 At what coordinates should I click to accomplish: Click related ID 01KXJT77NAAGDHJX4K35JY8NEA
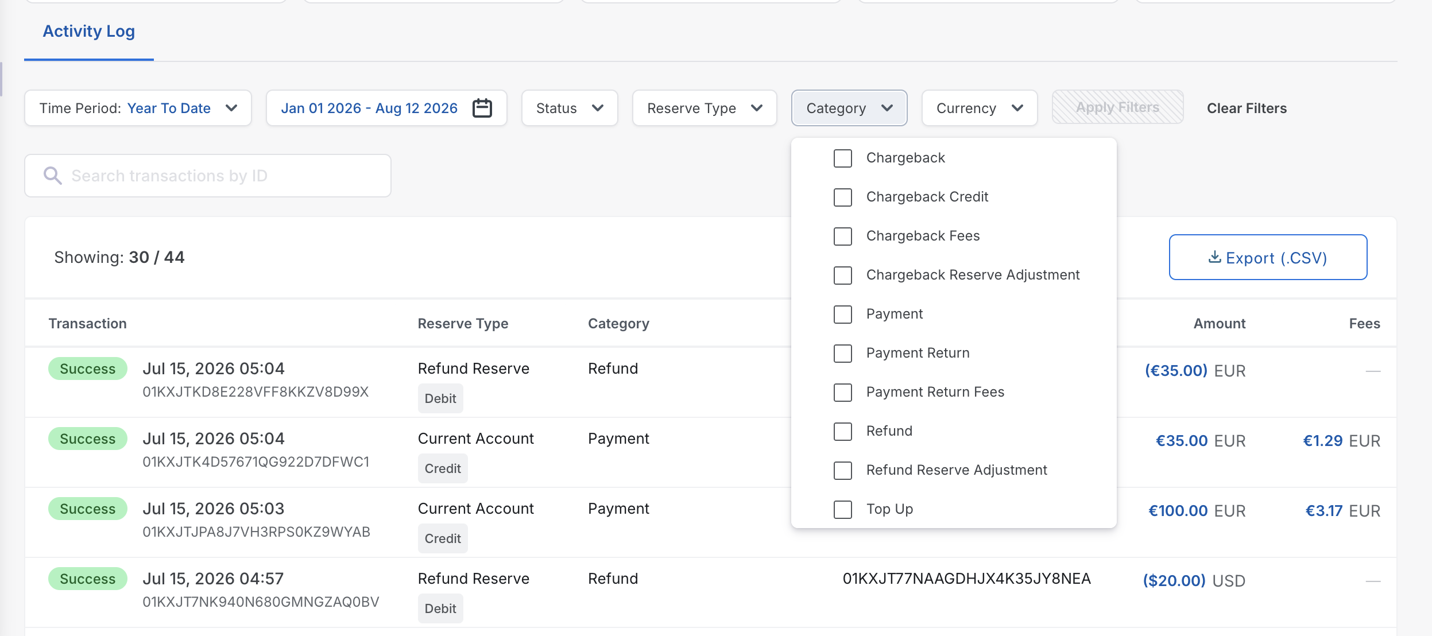[x=966, y=578]
